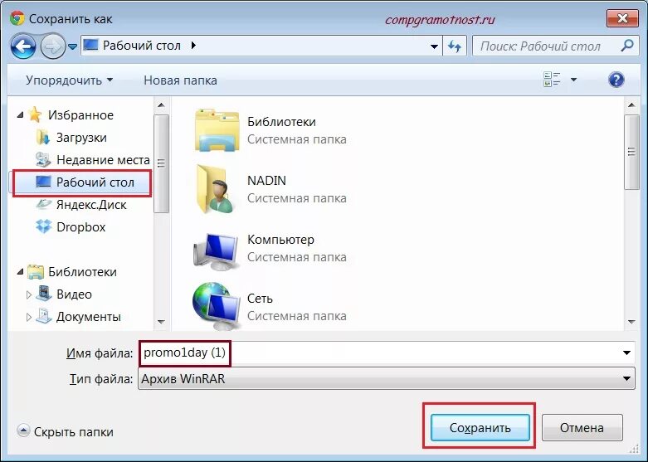Expand the Видео library node
The height and width of the screenshot is (462, 648).
click(x=29, y=294)
